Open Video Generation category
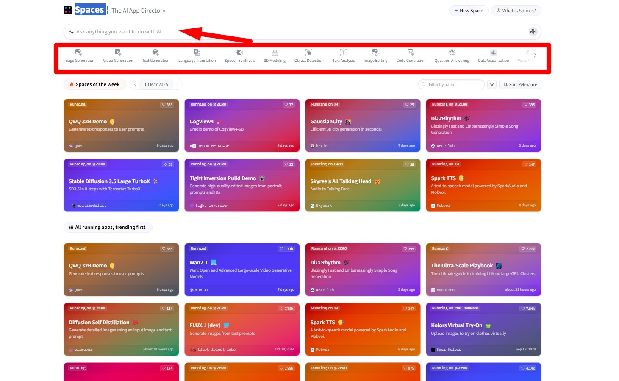 tap(118, 56)
